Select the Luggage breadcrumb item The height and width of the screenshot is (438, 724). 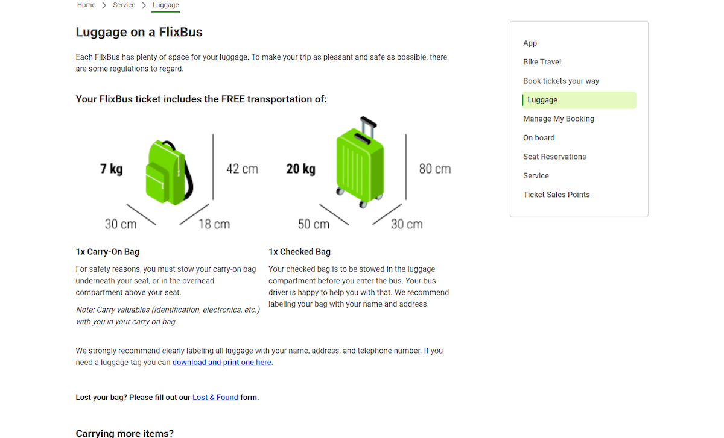pyautogui.click(x=165, y=5)
